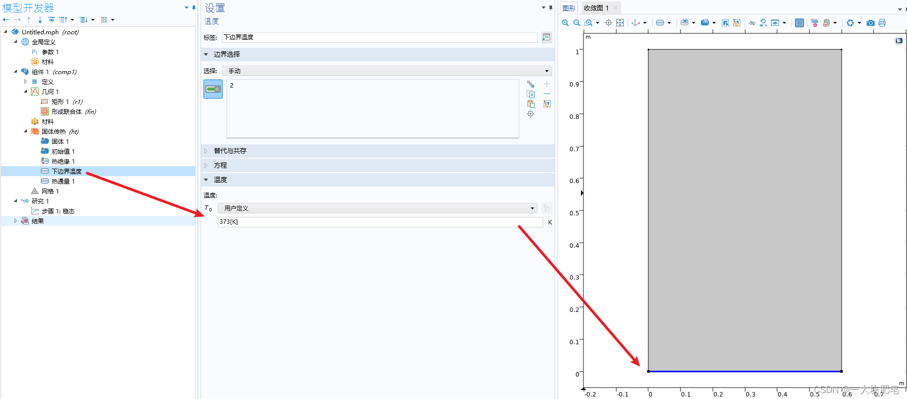Screen dimensions: 907x399
Task: Open the 选择 手动 dropdown
Action: pos(387,71)
